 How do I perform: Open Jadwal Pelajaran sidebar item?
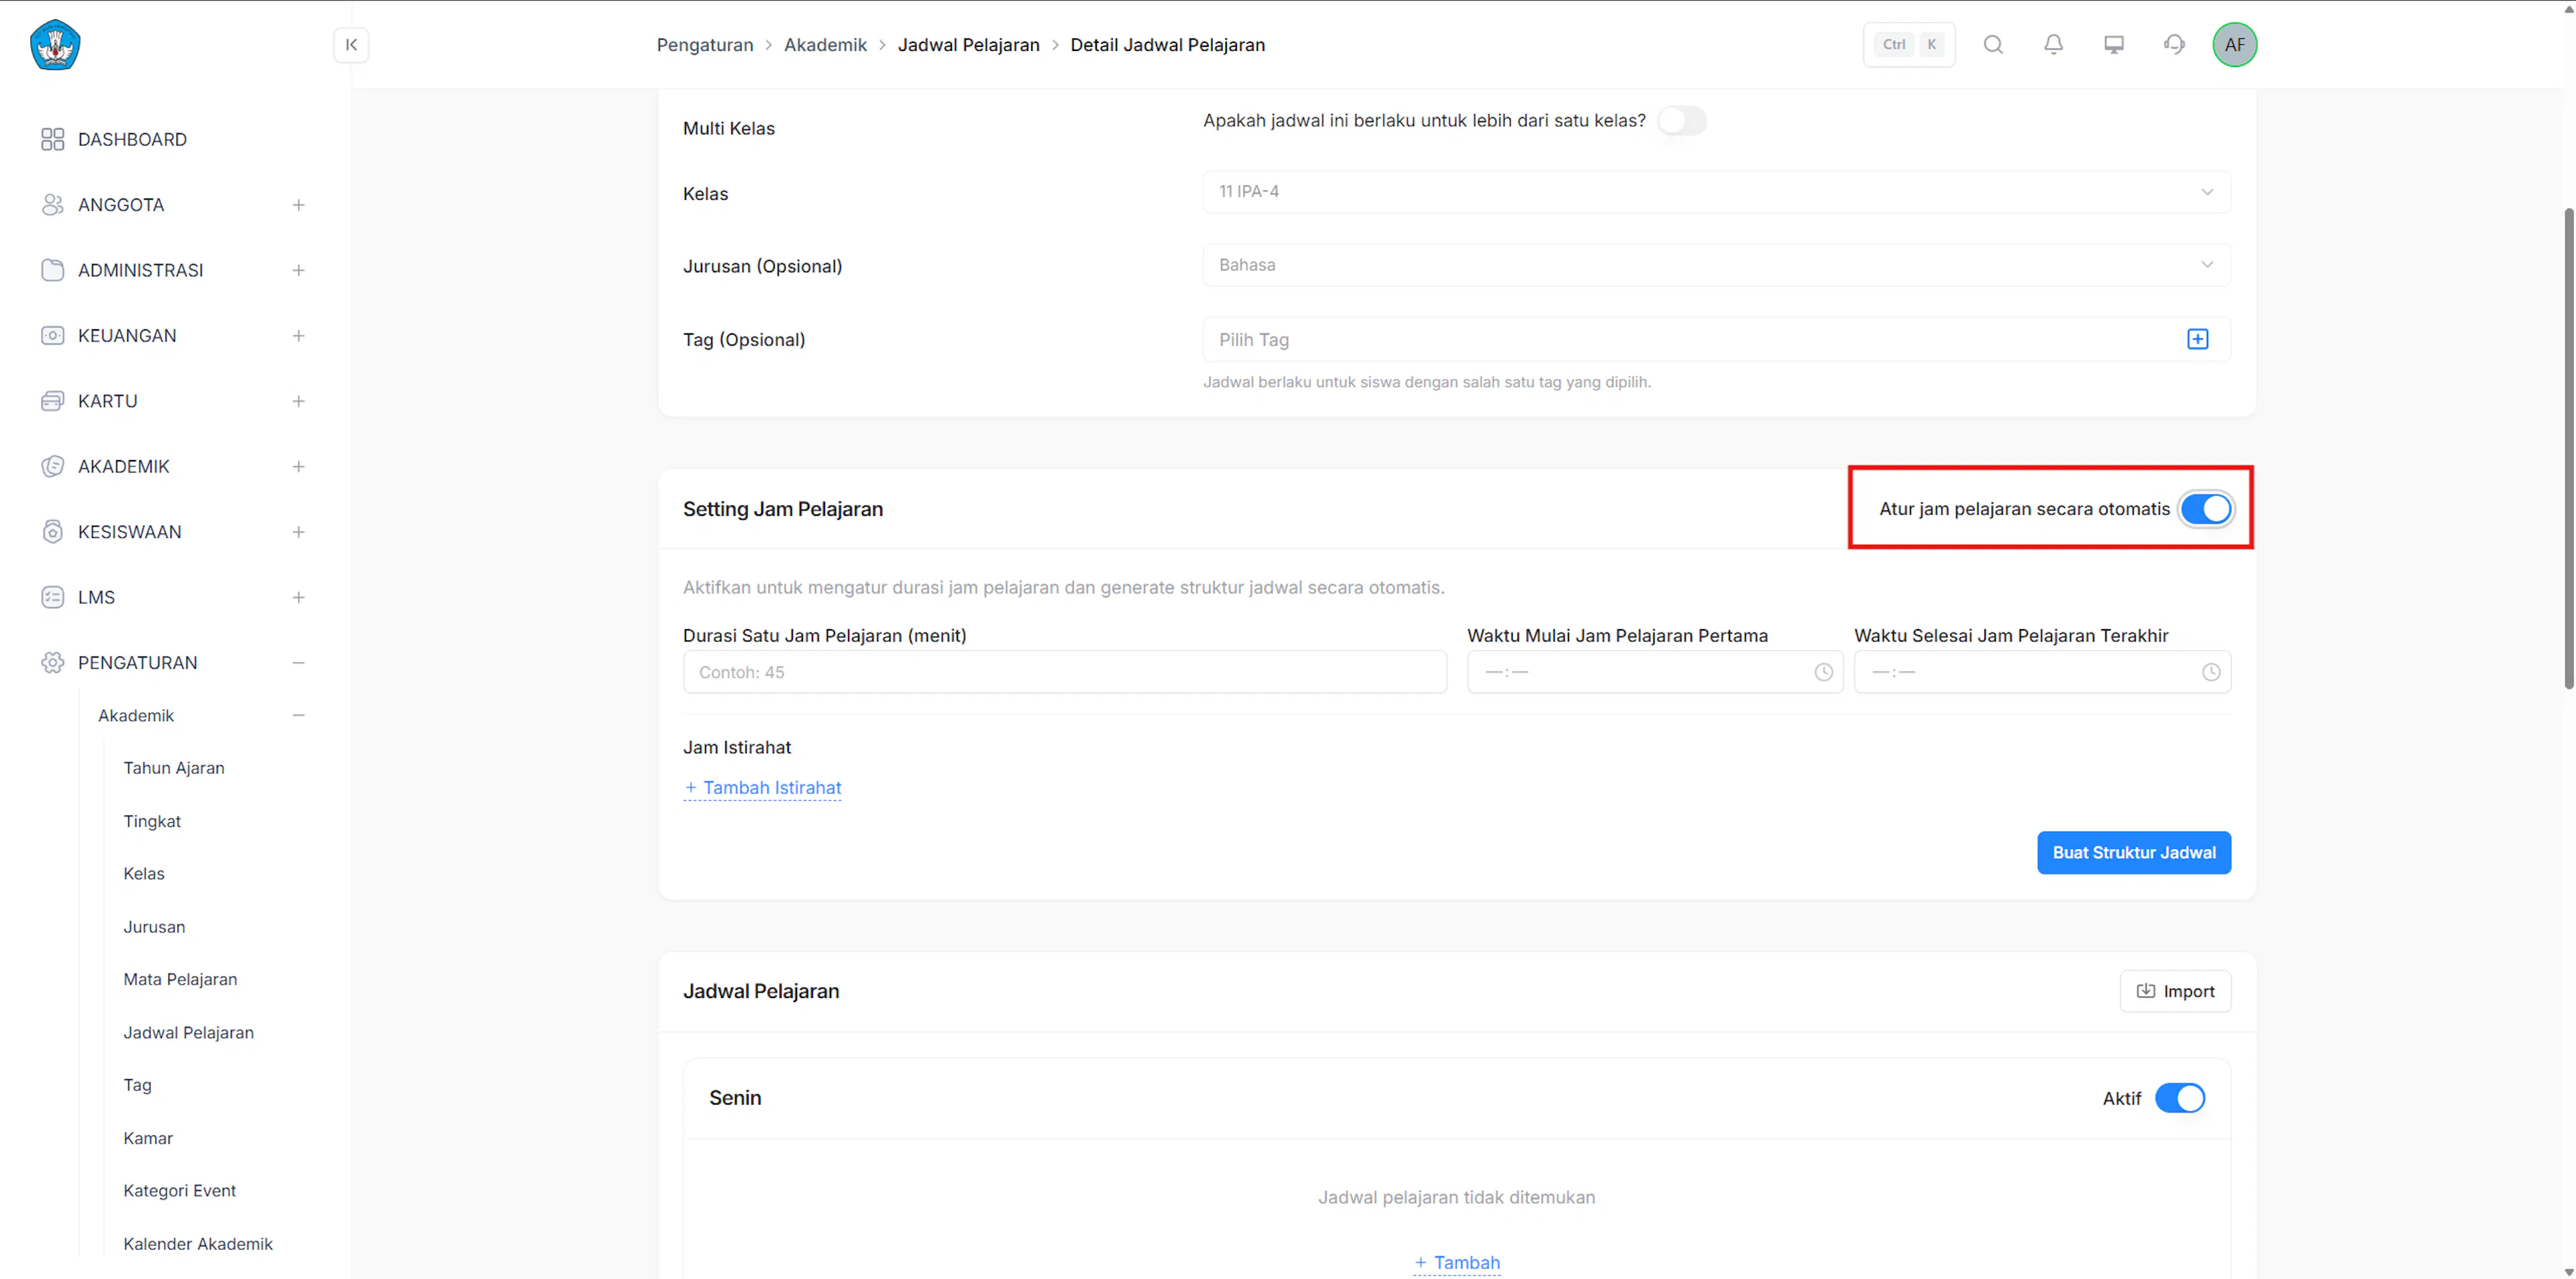(x=188, y=1032)
